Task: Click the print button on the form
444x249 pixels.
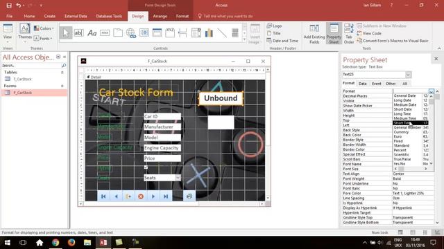Action: (x=189, y=196)
